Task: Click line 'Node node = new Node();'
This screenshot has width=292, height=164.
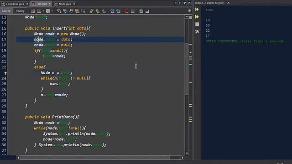Action: [x=60, y=34]
